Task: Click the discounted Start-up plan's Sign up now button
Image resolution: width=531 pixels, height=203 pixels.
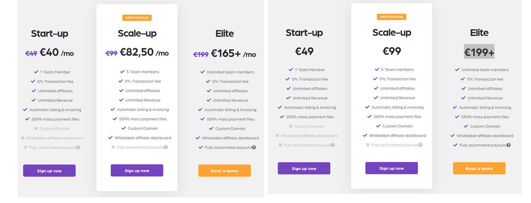Action: point(49,171)
